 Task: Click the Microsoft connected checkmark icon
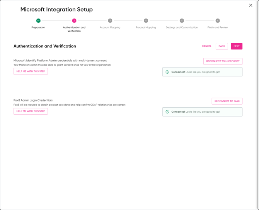(167, 72)
